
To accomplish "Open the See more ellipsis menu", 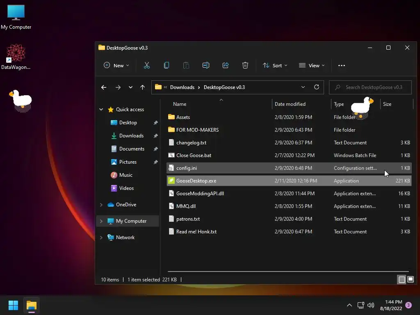I will 342,65.
